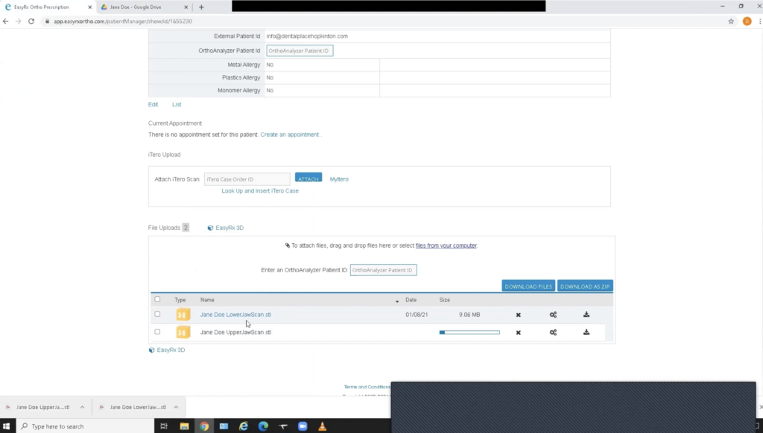Toggle the select-all files checkbox
Viewport: 763px width, 433px height.
pos(157,300)
